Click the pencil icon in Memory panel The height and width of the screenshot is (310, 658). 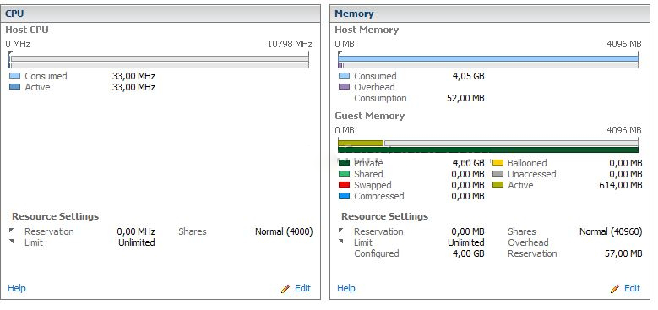[x=615, y=289]
